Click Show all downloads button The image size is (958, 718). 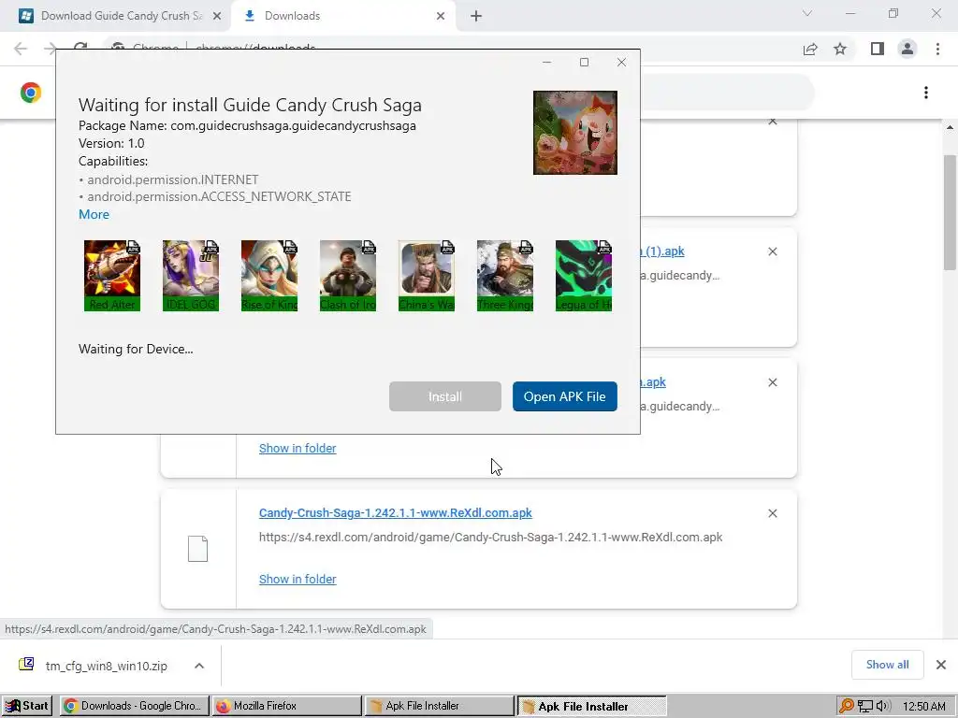click(887, 665)
